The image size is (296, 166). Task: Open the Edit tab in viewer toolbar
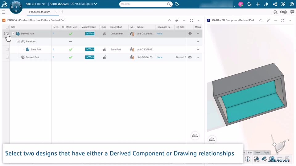pos(250,152)
